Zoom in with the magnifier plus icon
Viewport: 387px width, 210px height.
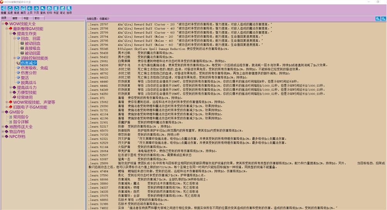coord(378,18)
